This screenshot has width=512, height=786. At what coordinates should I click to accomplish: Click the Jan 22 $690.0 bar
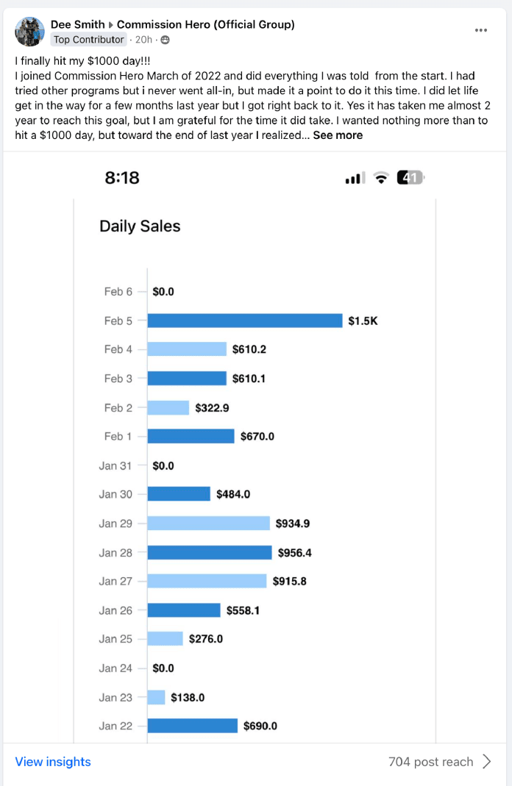[193, 726]
